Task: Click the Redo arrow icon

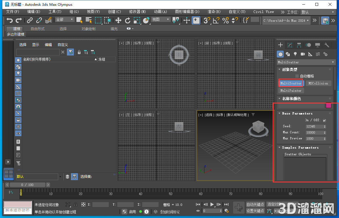Action: pos(19,20)
